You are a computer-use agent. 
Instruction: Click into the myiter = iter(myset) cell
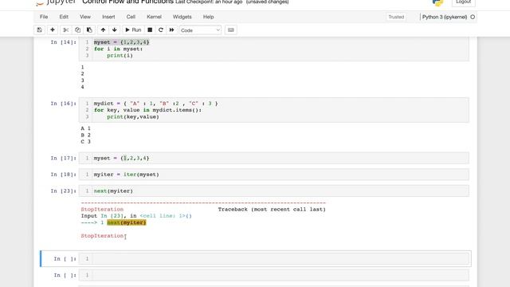pyautogui.click(x=274, y=175)
